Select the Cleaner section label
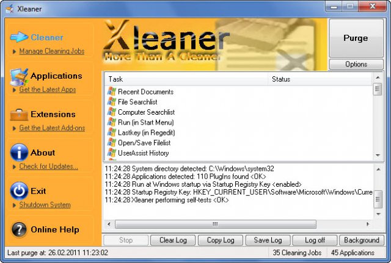This screenshot has height=263, width=391. (47, 37)
